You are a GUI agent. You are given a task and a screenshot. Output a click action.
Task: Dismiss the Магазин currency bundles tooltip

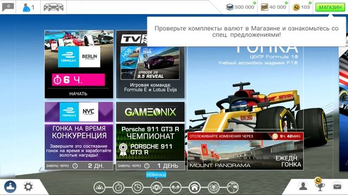pyautogui.click(x=246, y=31)
